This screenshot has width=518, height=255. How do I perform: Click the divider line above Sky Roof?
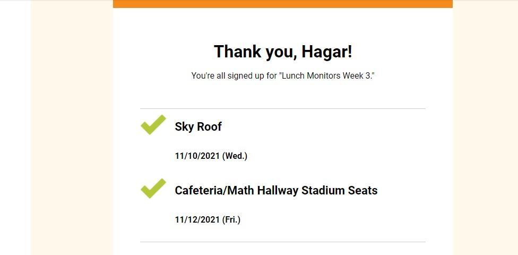tap(282, 108)
